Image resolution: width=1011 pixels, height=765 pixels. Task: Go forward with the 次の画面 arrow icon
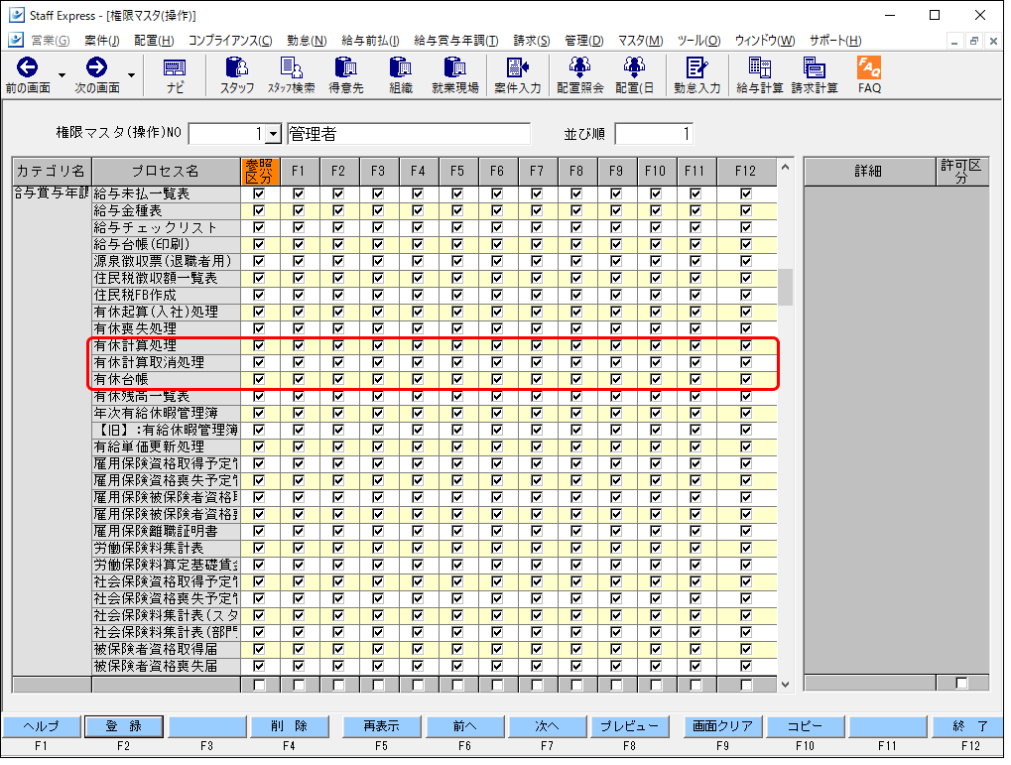(x=96, y=67)
